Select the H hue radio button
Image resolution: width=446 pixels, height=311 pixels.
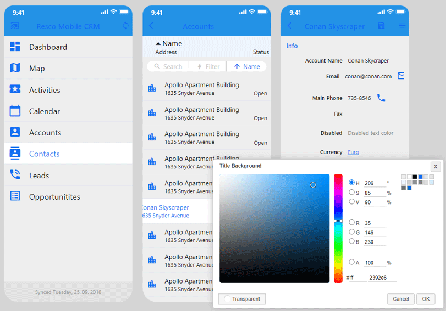(x=352, y=183)
